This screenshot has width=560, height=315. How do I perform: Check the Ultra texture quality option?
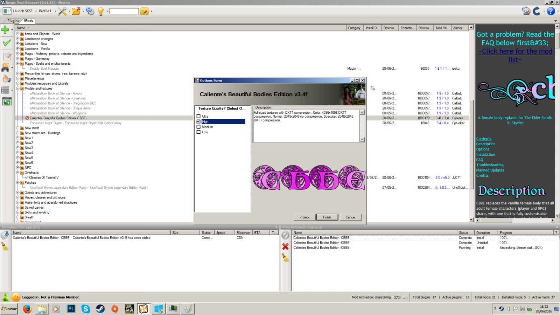click(198, 116)
